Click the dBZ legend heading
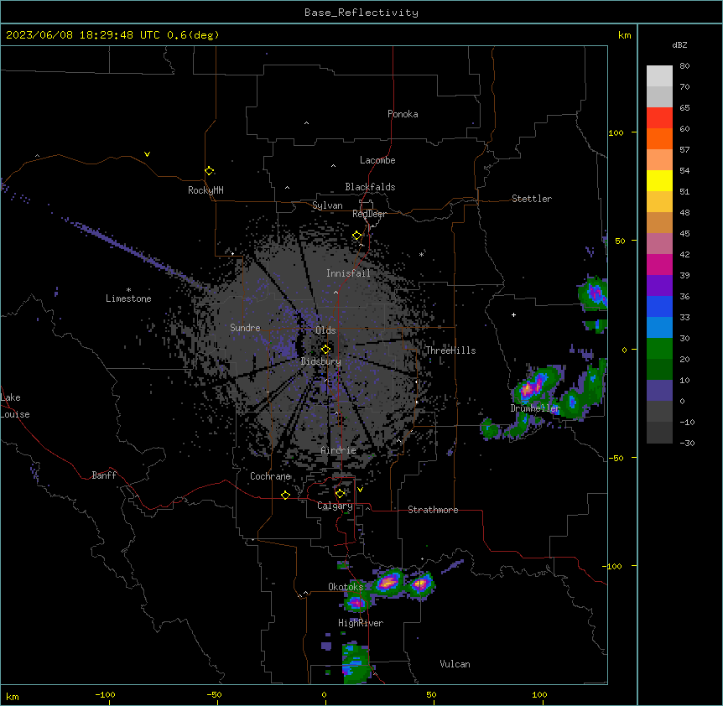Screen dimensions: 723x706 tap(679, 44)
